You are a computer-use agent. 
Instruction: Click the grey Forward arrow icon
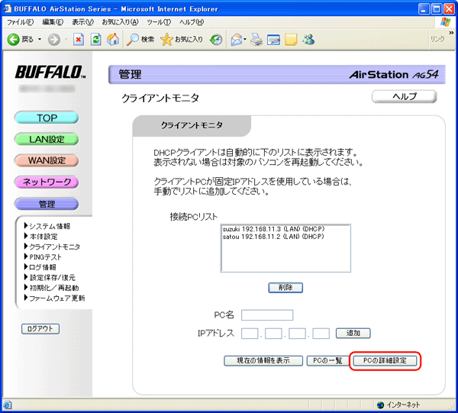(54, 40)
